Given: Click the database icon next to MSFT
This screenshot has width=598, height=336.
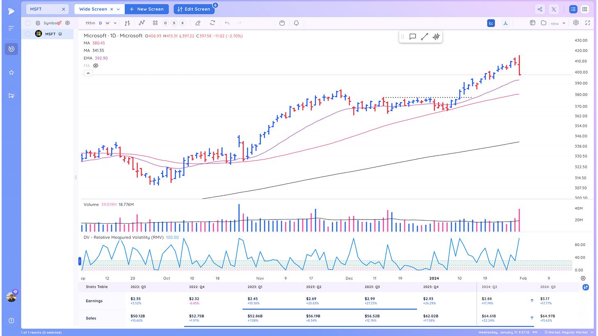Looking at the screenshot, I should pyautogui.click(x=60, y=34).
